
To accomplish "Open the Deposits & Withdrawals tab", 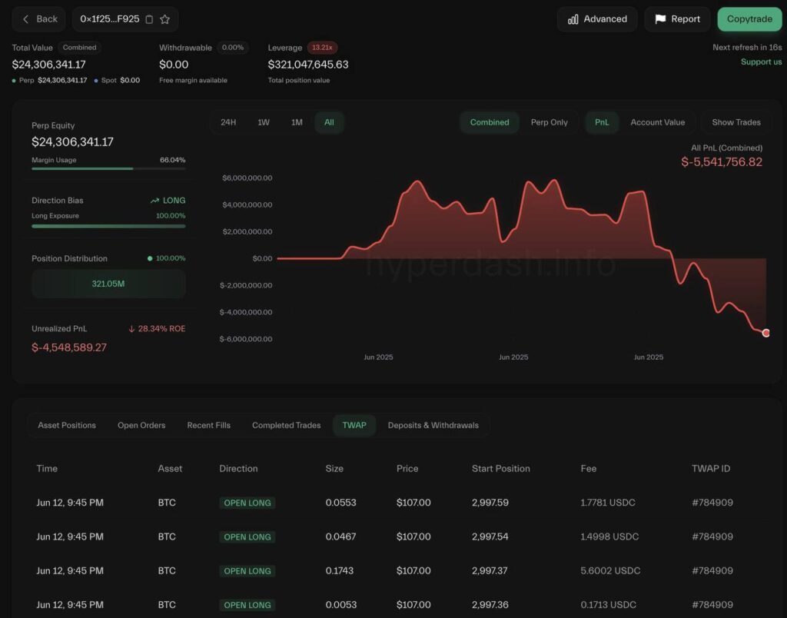I will tap(433, 425).
